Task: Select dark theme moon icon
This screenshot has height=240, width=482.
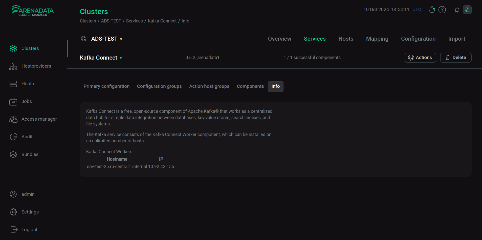Action: 467,10
